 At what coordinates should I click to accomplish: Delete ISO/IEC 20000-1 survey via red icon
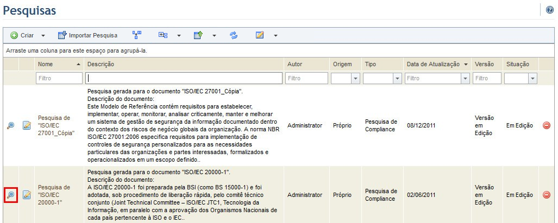coord(546,195)
